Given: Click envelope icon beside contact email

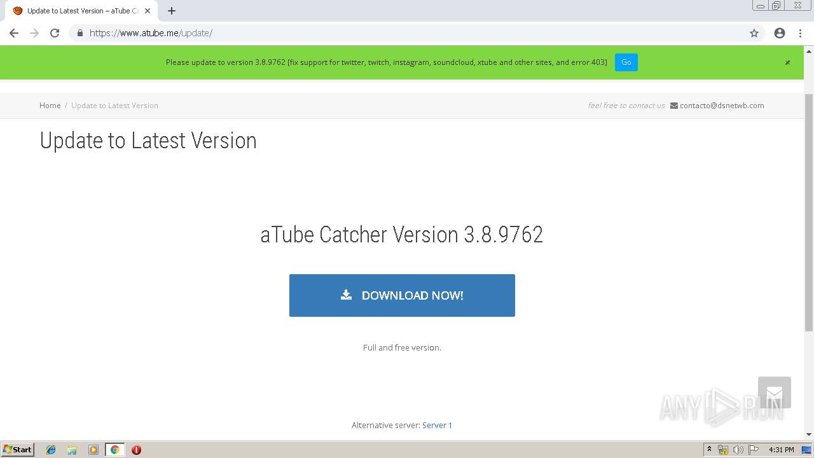Looking at the screenshot, I should coord(674,106).
